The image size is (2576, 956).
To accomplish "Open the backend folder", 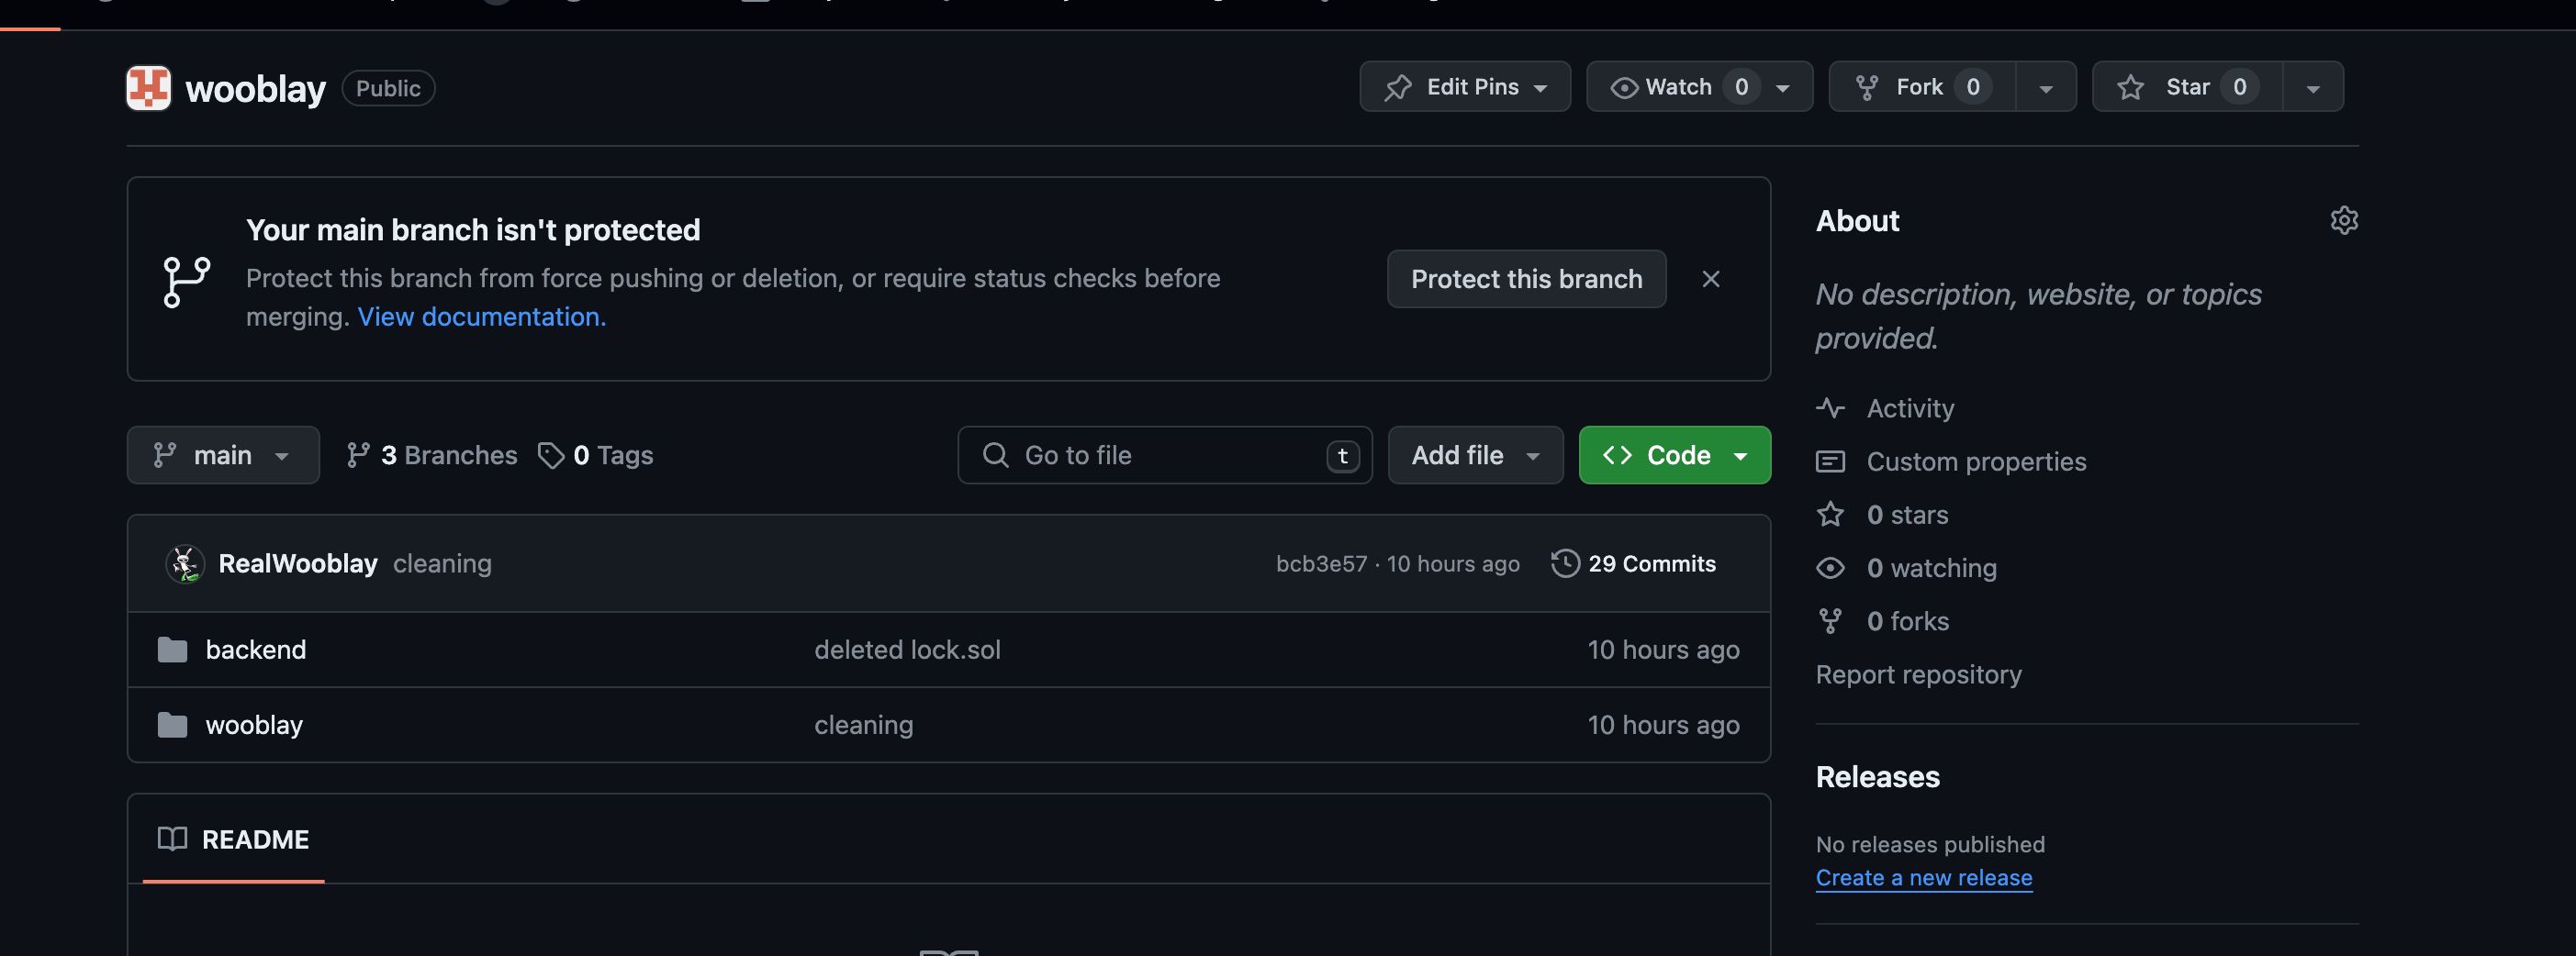I will 256,650.
